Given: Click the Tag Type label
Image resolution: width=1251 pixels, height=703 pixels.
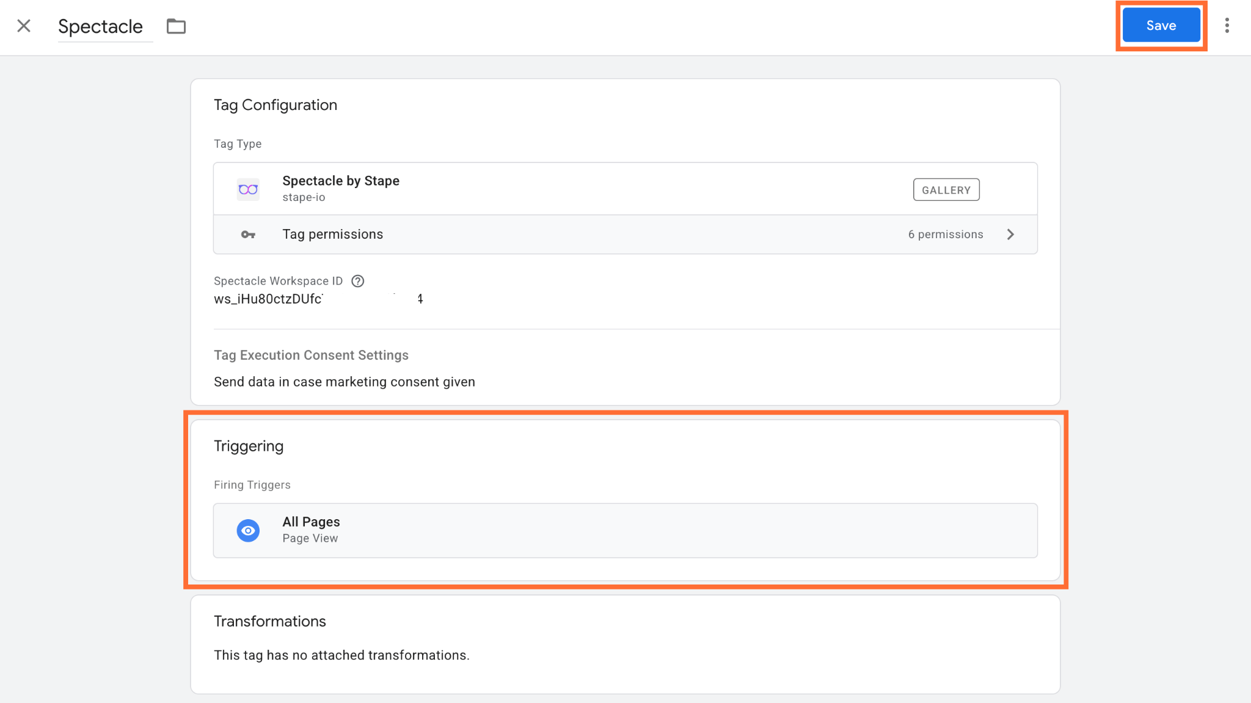Looking at the screenshot, I should click(238, 144).
